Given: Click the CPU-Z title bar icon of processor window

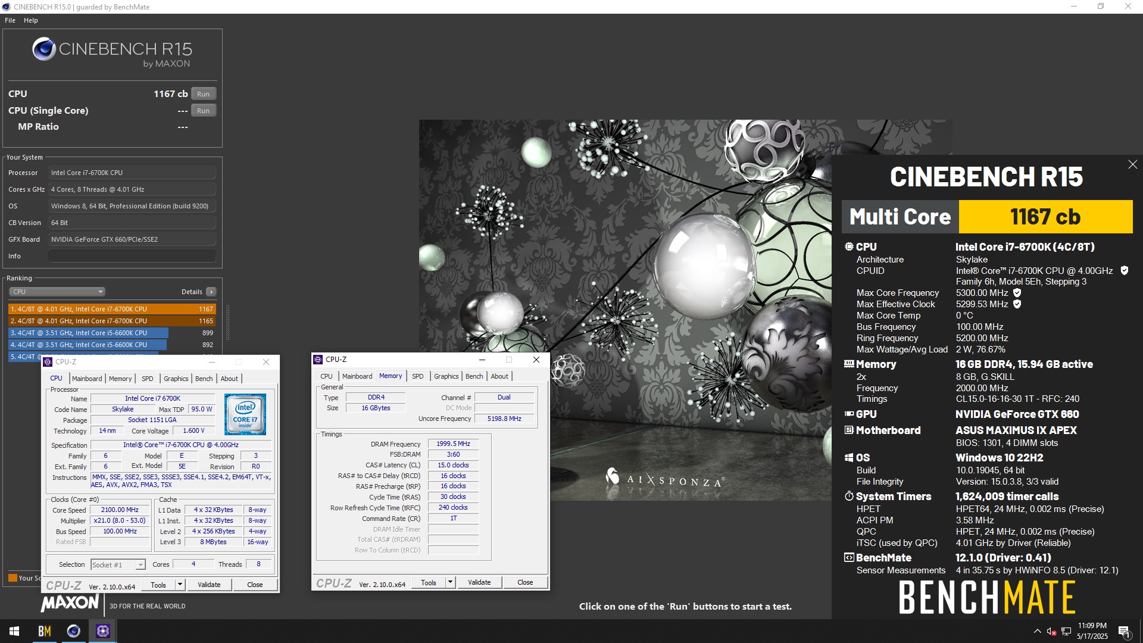Looking at the screenshot, I should (48, 361).
